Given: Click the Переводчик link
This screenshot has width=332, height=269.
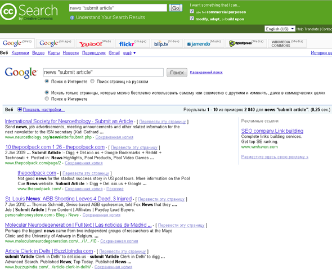Looking at the screenshot, I should click(x=94, y=53).
